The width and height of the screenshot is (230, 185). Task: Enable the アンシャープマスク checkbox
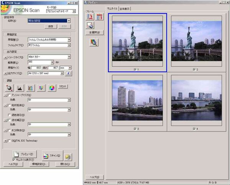tap(9, 95)
